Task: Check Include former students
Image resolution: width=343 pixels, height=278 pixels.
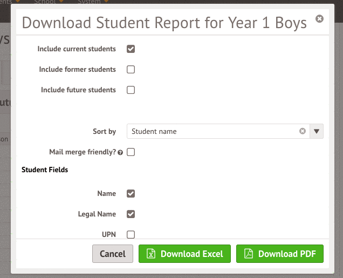Action: pyautogui.click(x=131, y=70)
